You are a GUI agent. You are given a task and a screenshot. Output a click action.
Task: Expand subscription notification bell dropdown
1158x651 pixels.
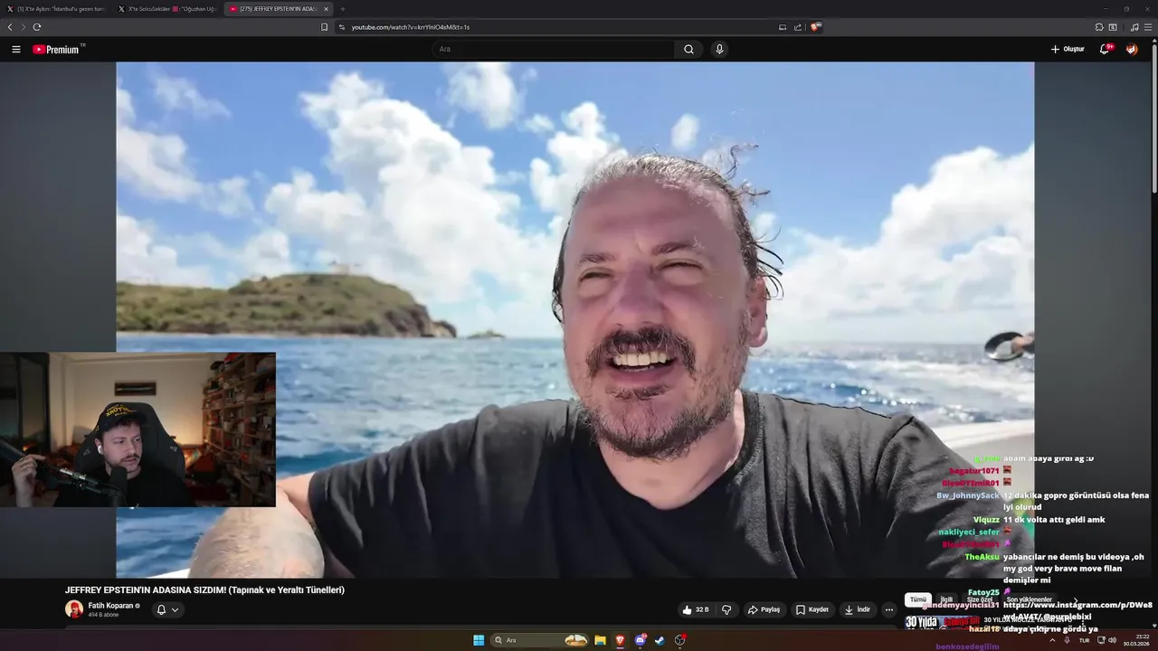point(167,610)
